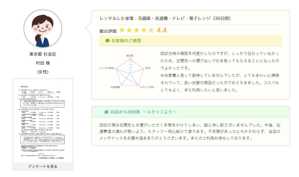Screen dimensions: 299x177
Task: Click the center of the radar chart
Action: coord(130,73)
